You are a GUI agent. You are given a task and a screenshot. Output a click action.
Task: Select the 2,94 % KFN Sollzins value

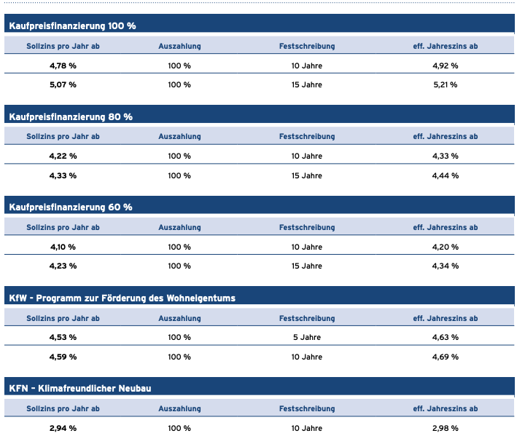63,428
